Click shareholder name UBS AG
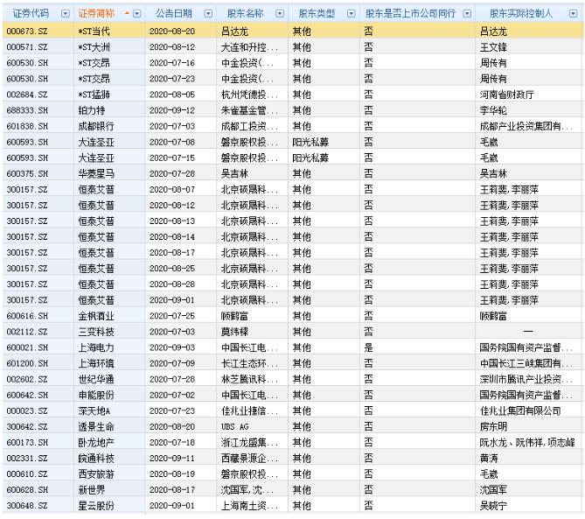This screenshot has height=519, width=585. 234,426
